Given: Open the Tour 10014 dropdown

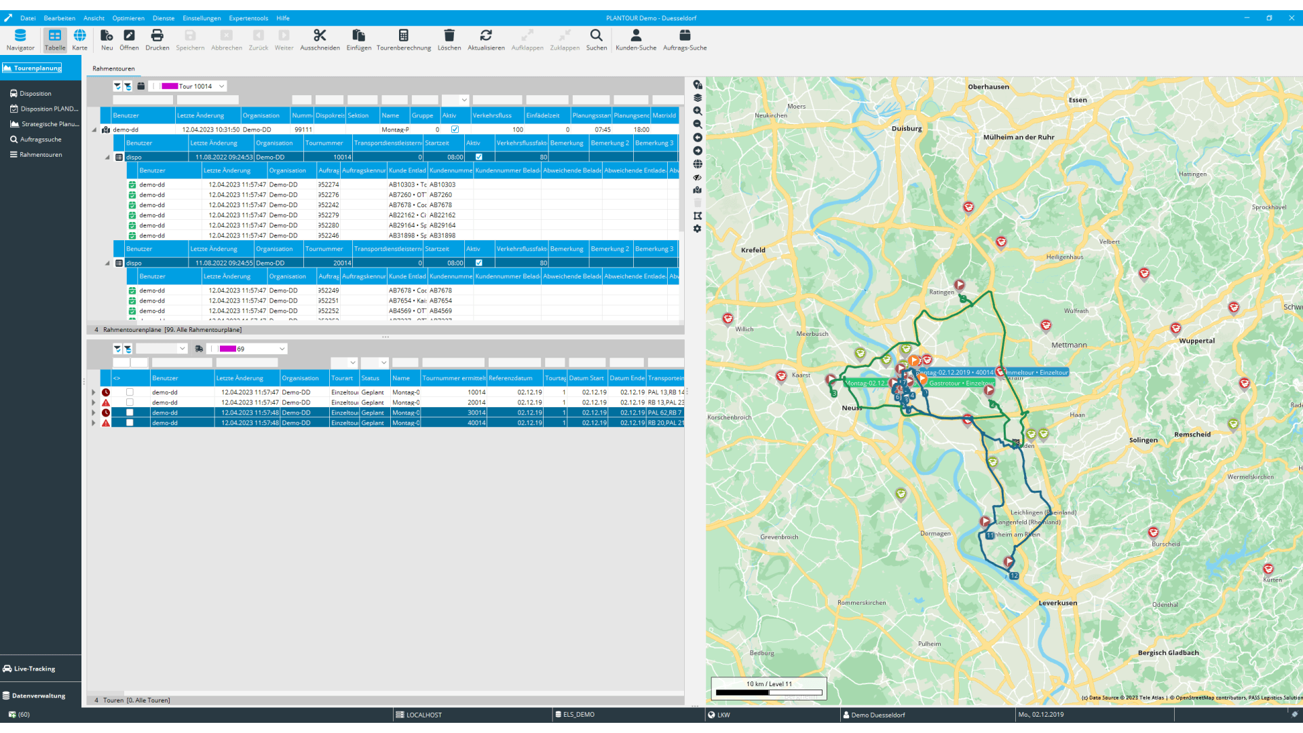Looking at the screenshot, I should click(221, 86).
